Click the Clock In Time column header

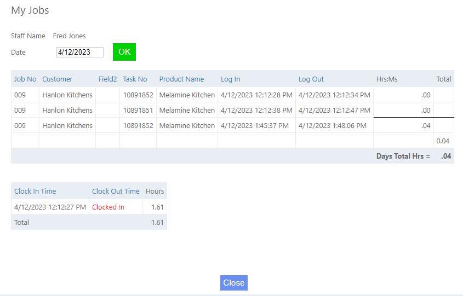35,191
